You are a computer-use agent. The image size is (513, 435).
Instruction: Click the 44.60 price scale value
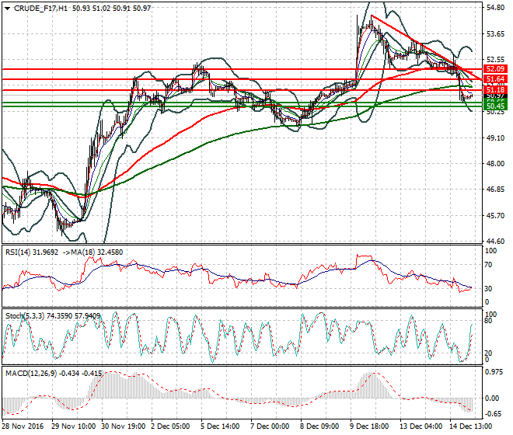point(496,242)
